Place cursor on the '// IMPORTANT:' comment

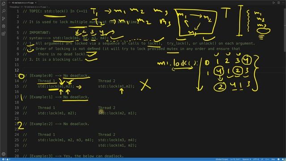[x=37, y=33]
